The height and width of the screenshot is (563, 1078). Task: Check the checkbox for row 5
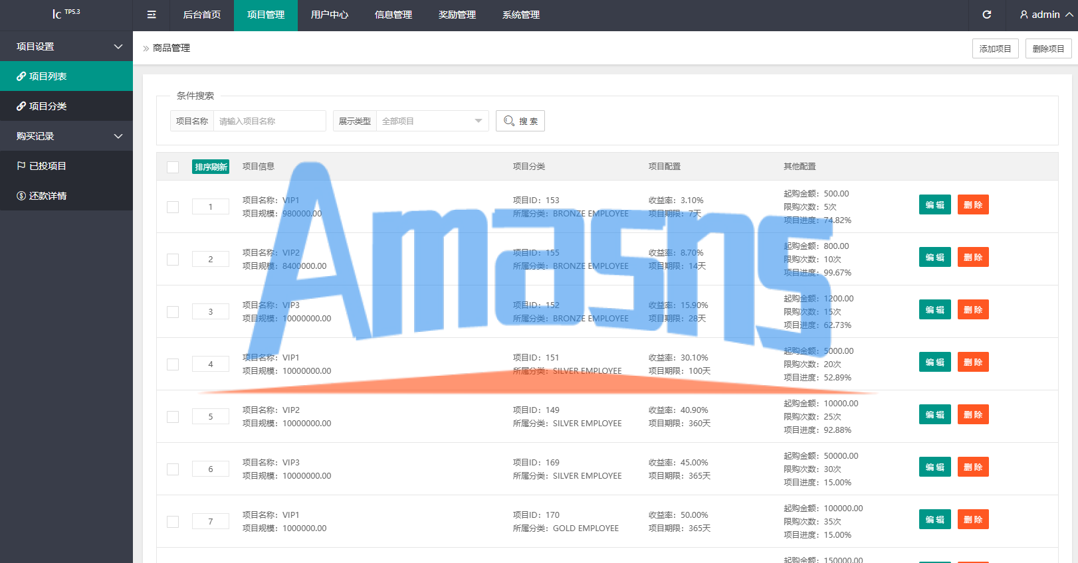coord(173,417)
